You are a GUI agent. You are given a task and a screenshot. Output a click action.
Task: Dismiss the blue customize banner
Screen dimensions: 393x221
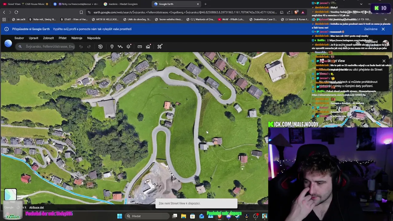pos(383,29)
